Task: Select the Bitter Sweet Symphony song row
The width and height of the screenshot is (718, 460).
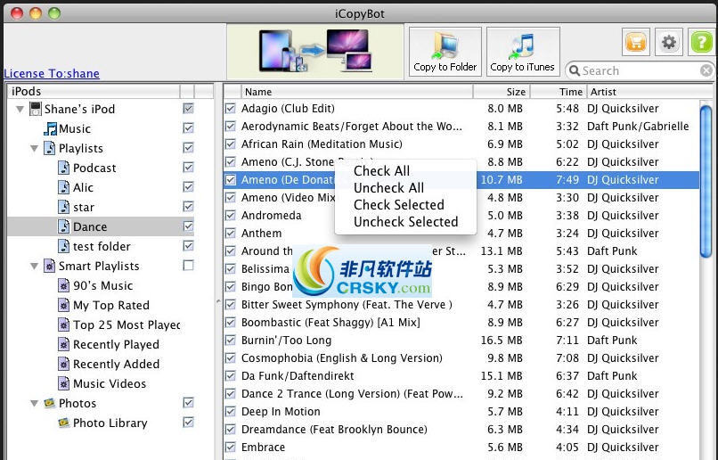Action: click(x=461, y=305)
